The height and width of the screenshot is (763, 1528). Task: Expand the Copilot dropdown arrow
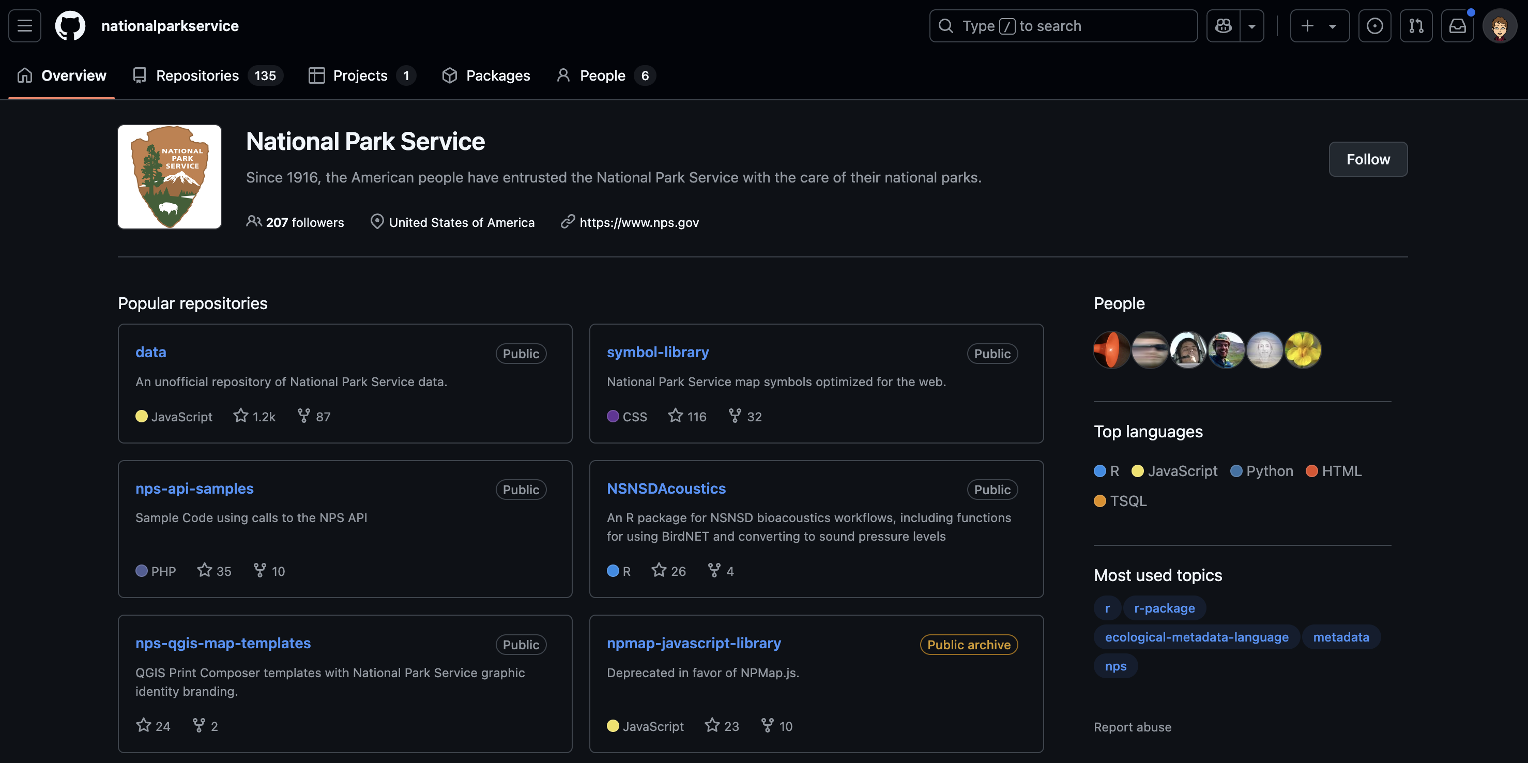click(x=1251, y=25)
